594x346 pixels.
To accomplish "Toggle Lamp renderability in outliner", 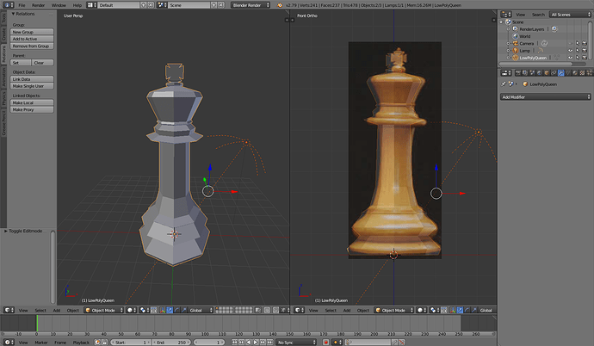I will (x=585, y=50).
